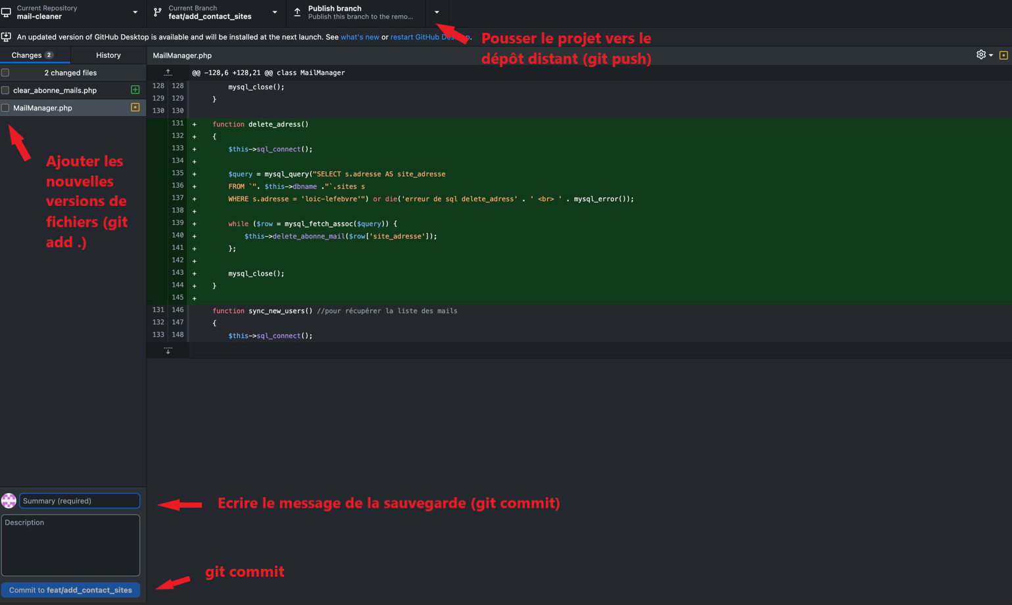Image resolution: width=1012 pixels, height=605 pixels.
Task: Click the expand-diff-up arrow above line 128
Action: click(167, 73)
